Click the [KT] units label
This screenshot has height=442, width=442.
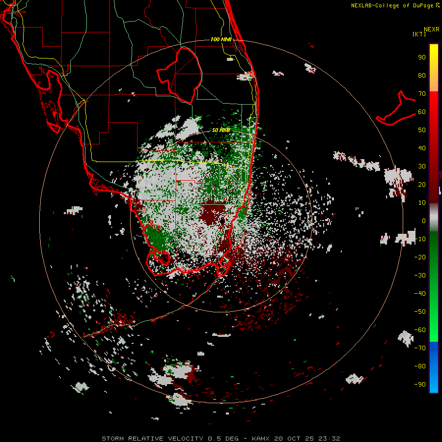pyautogui.click(x=419, y=34)
